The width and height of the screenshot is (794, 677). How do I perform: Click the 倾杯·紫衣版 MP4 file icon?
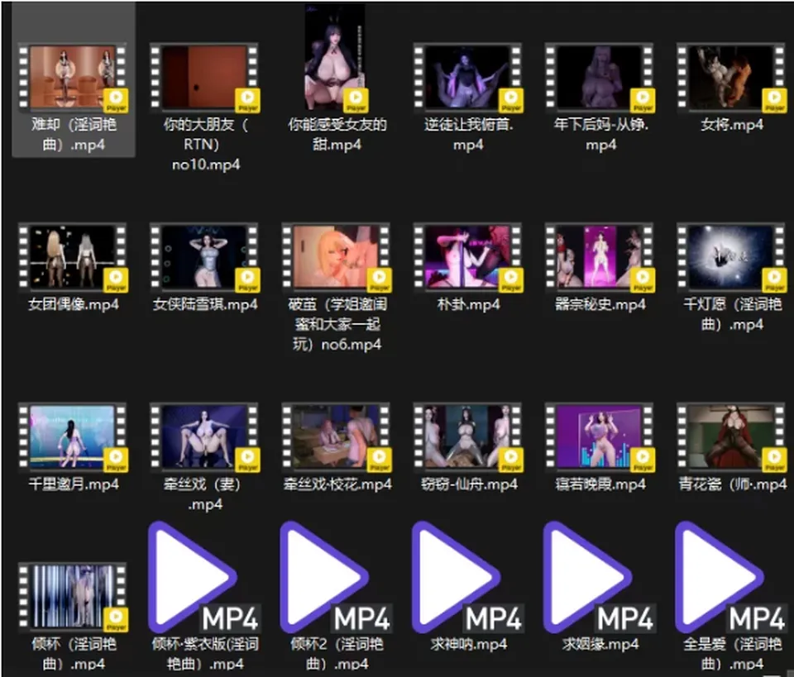(204, 578)
